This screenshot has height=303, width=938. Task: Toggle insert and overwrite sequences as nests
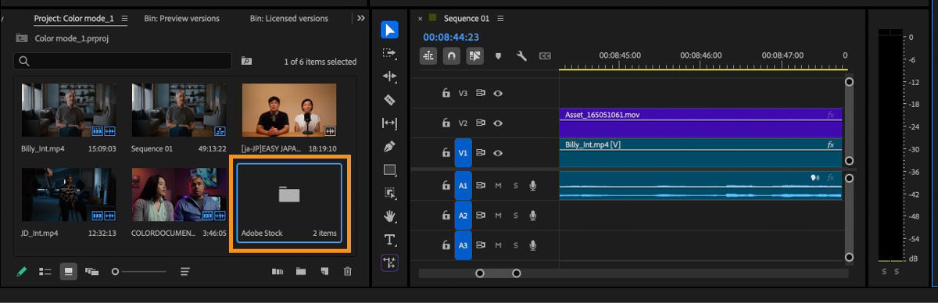click(428, 56)
